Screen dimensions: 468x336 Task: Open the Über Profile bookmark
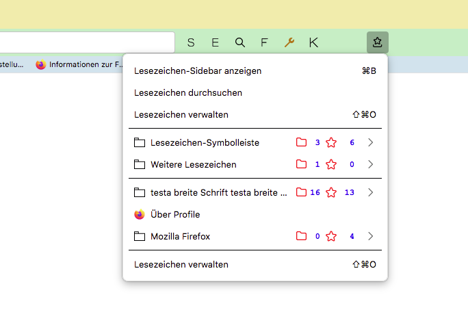coord(175,214)
